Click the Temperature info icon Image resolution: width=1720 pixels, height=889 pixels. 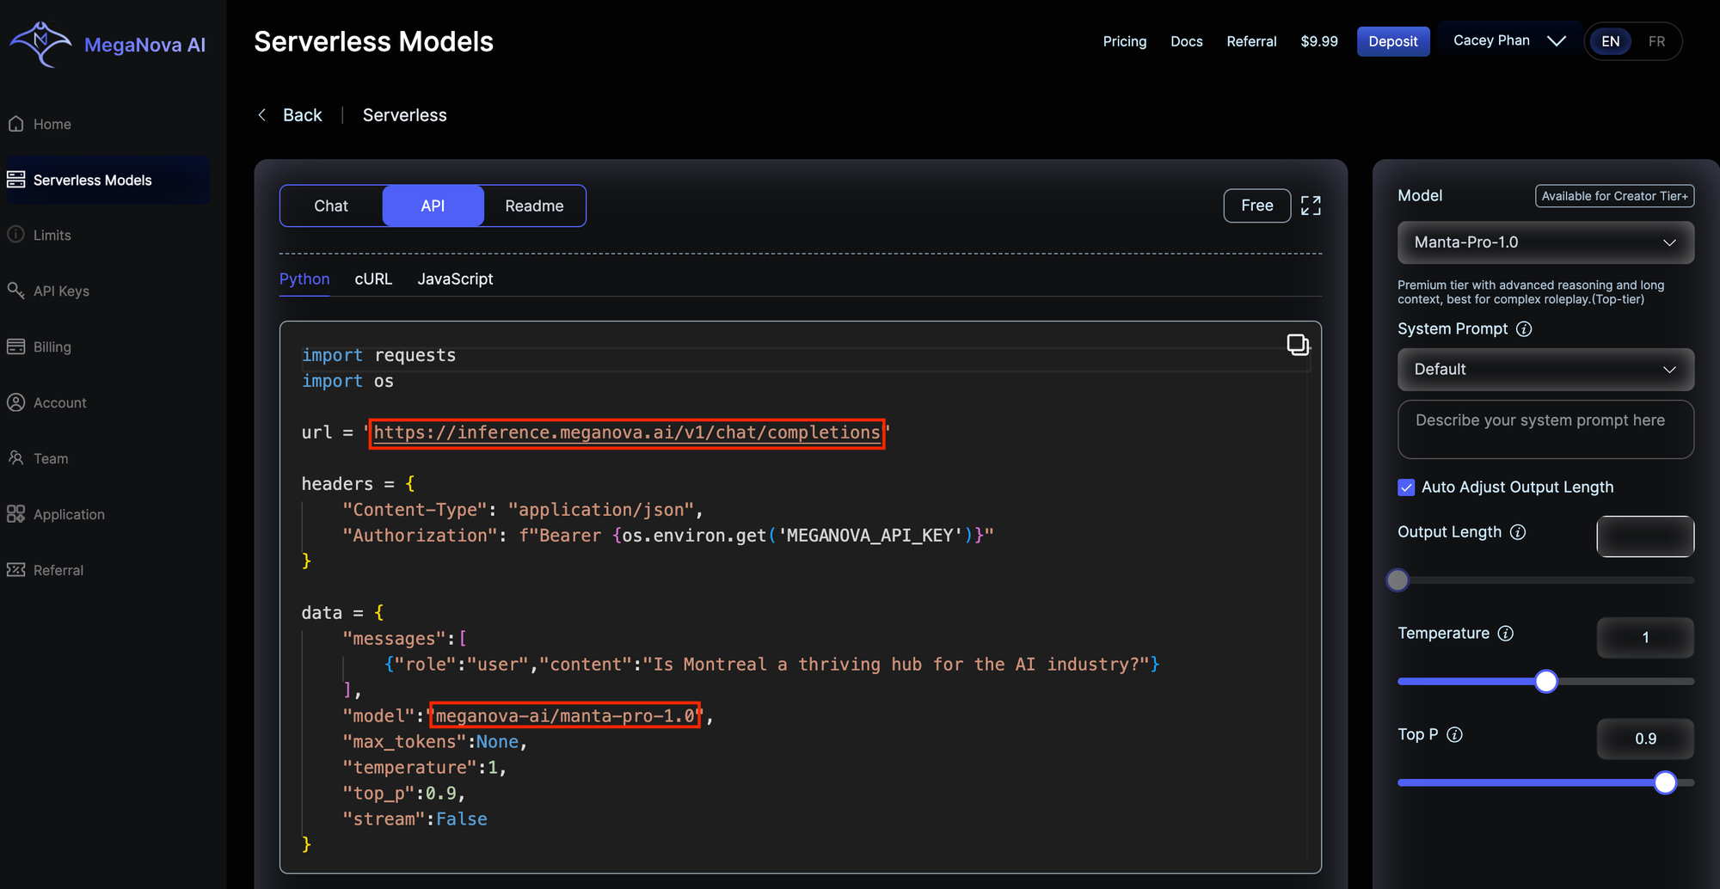click(1506, 634)
